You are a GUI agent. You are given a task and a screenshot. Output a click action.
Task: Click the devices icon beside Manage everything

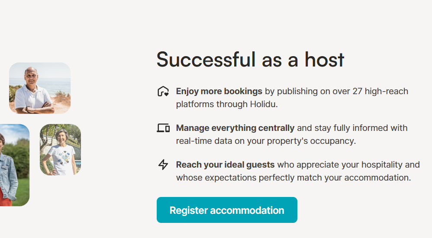(163, 128)
